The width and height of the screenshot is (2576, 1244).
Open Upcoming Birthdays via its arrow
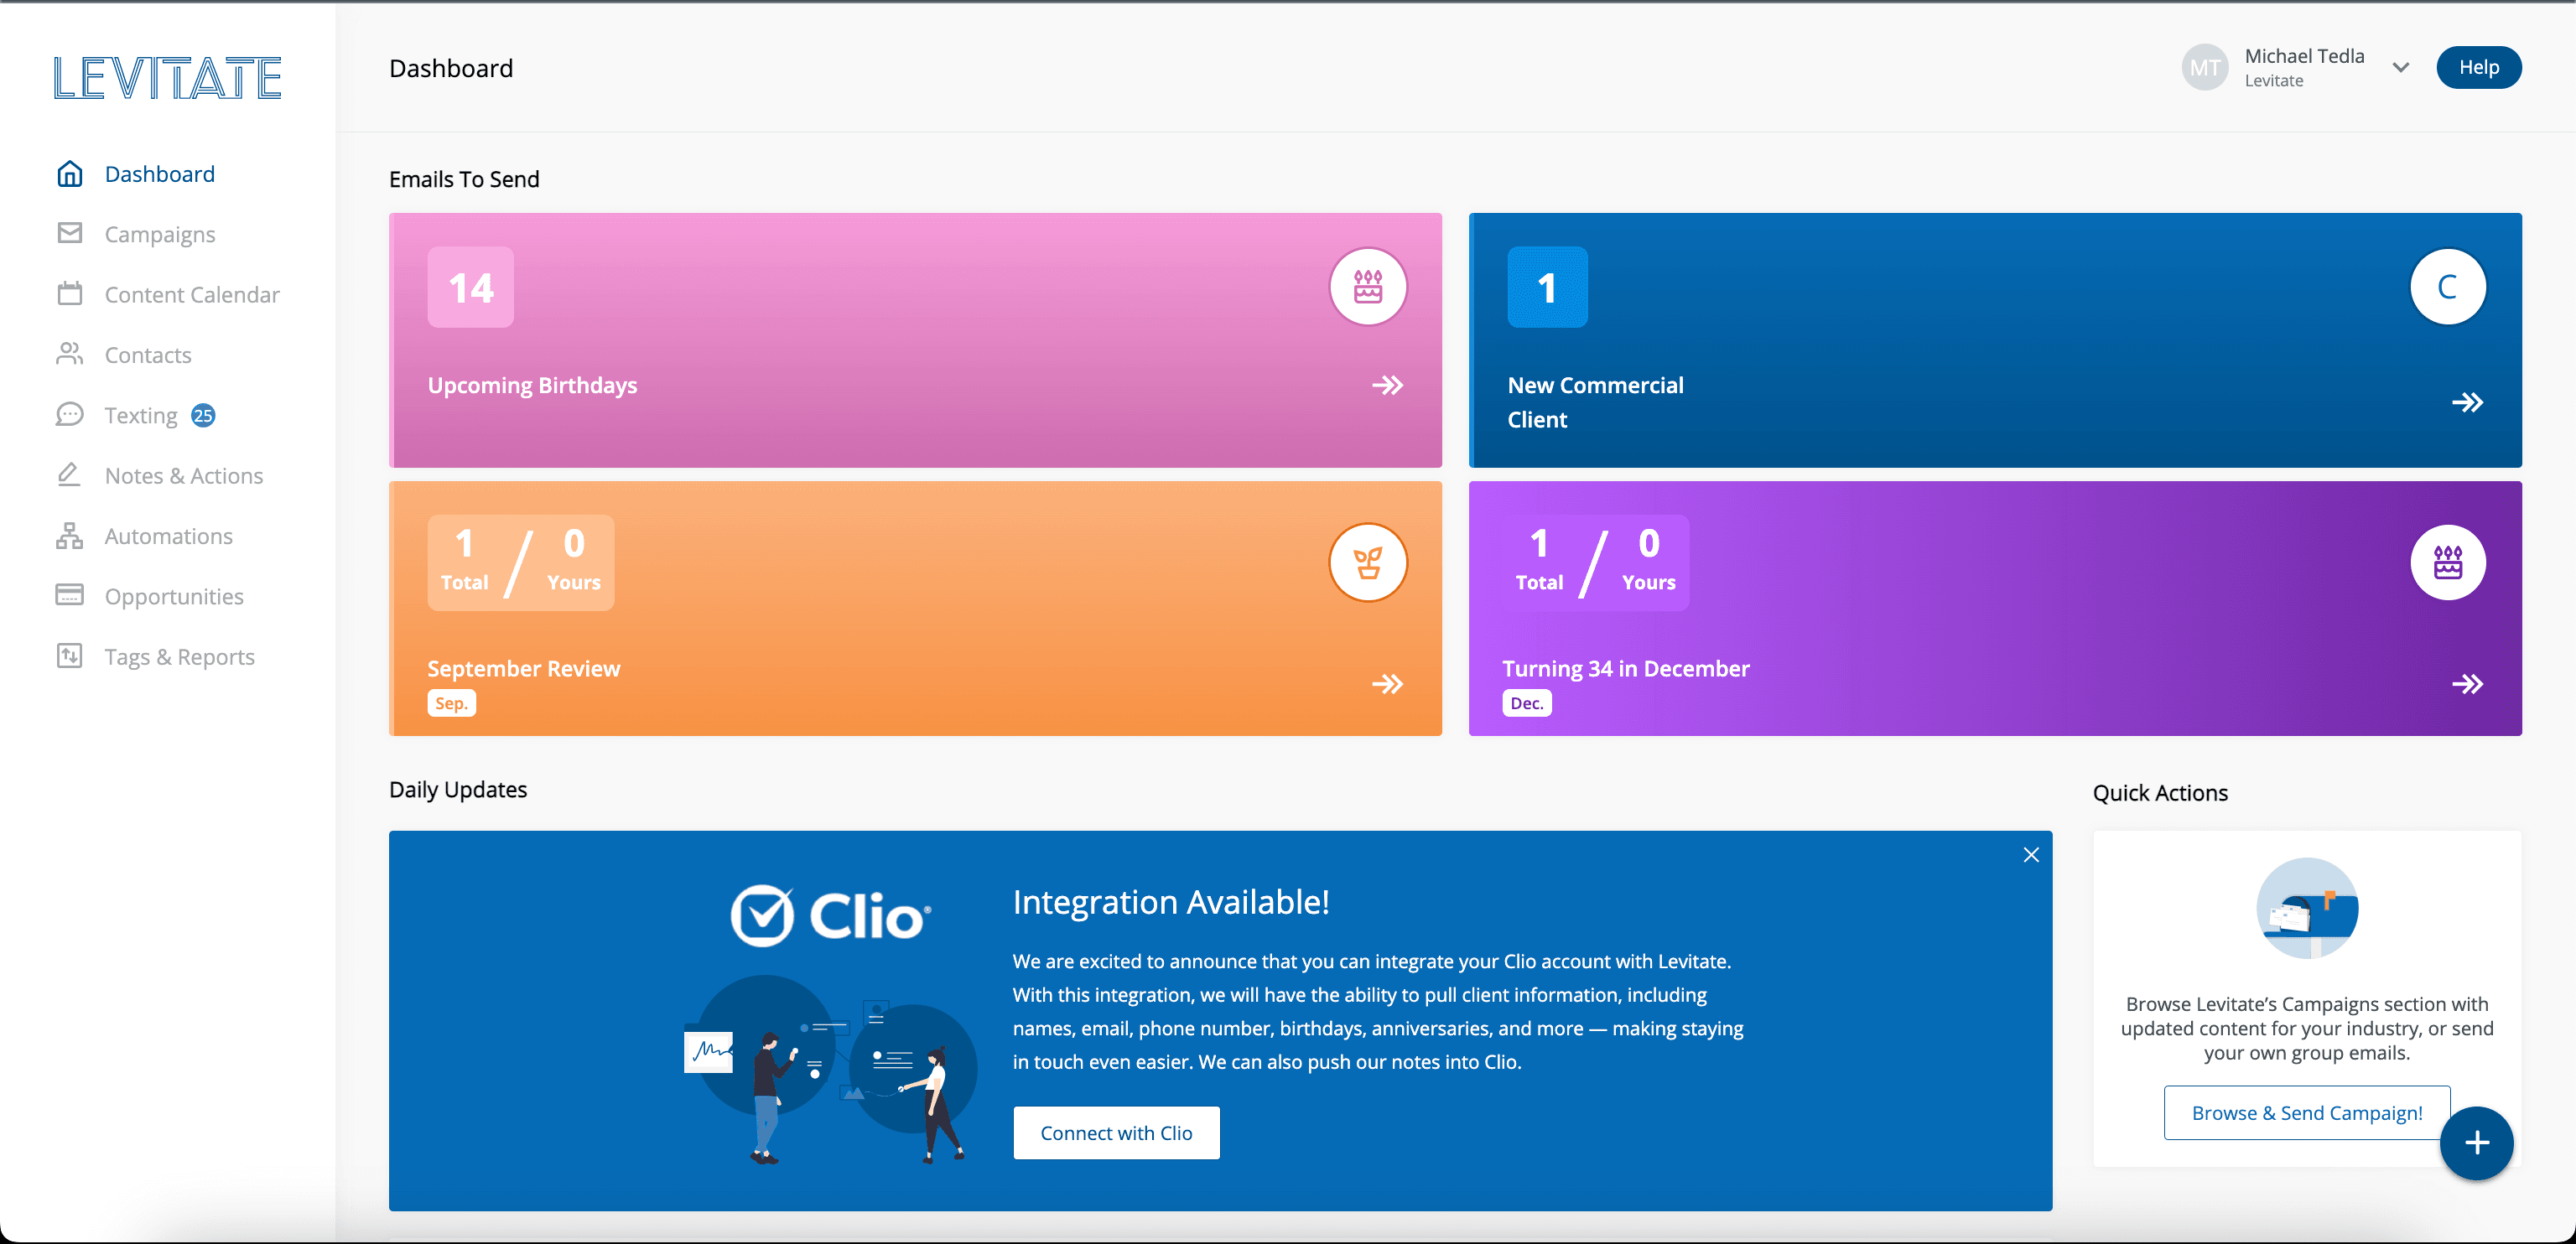click(1387, 385)
